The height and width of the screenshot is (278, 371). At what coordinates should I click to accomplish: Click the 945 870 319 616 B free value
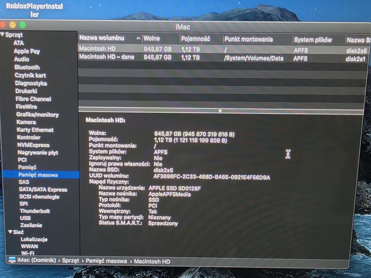[x=209, y=135]
